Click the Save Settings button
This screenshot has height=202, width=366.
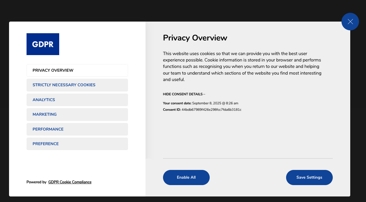tap(309, 177)
